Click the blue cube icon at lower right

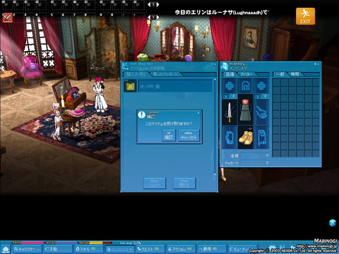pos(333,222)
